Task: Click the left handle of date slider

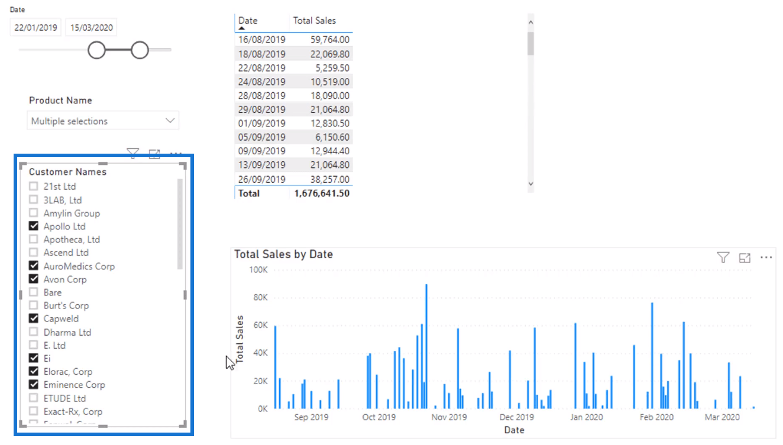Action: [96, 50]
